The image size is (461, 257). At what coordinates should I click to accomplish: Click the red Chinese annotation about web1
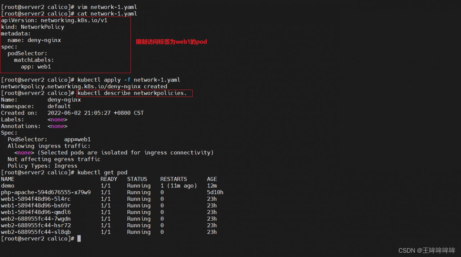click(x=171, y=42)
